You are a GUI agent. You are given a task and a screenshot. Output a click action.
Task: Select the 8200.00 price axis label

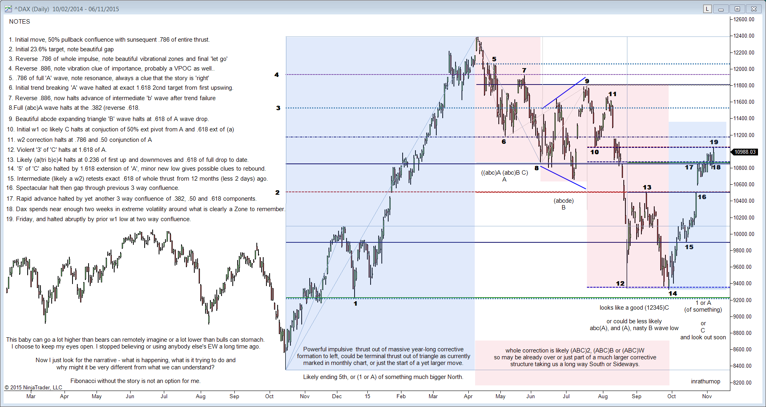pyautogui.click(x=744, y=383)
